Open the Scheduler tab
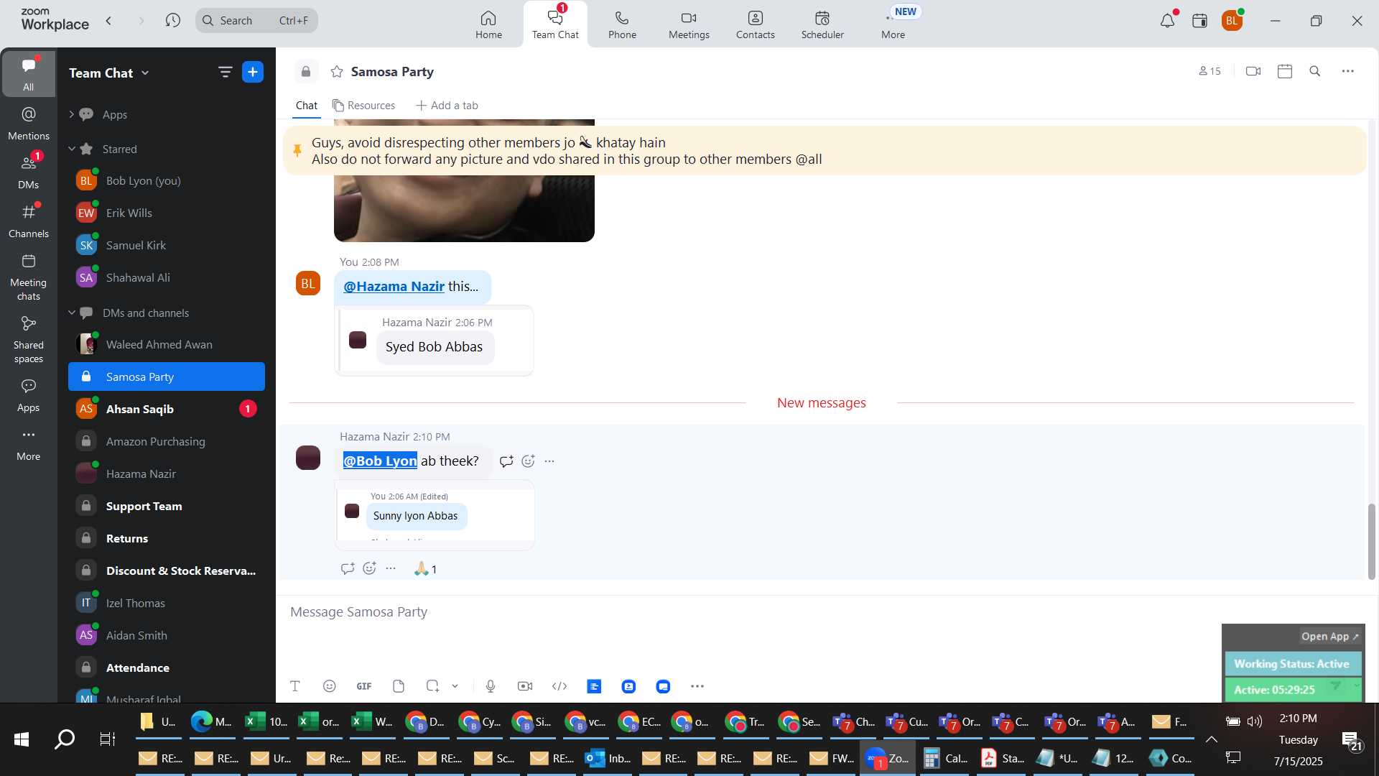 pos(822,24)
